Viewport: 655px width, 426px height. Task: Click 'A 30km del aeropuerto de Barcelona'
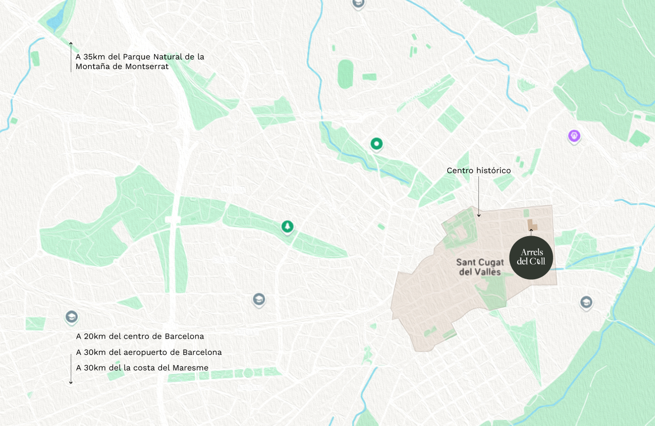[149, 352]
